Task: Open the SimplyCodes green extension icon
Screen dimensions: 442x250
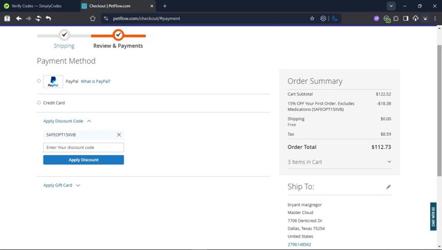Action: click(x=387, y=19)
